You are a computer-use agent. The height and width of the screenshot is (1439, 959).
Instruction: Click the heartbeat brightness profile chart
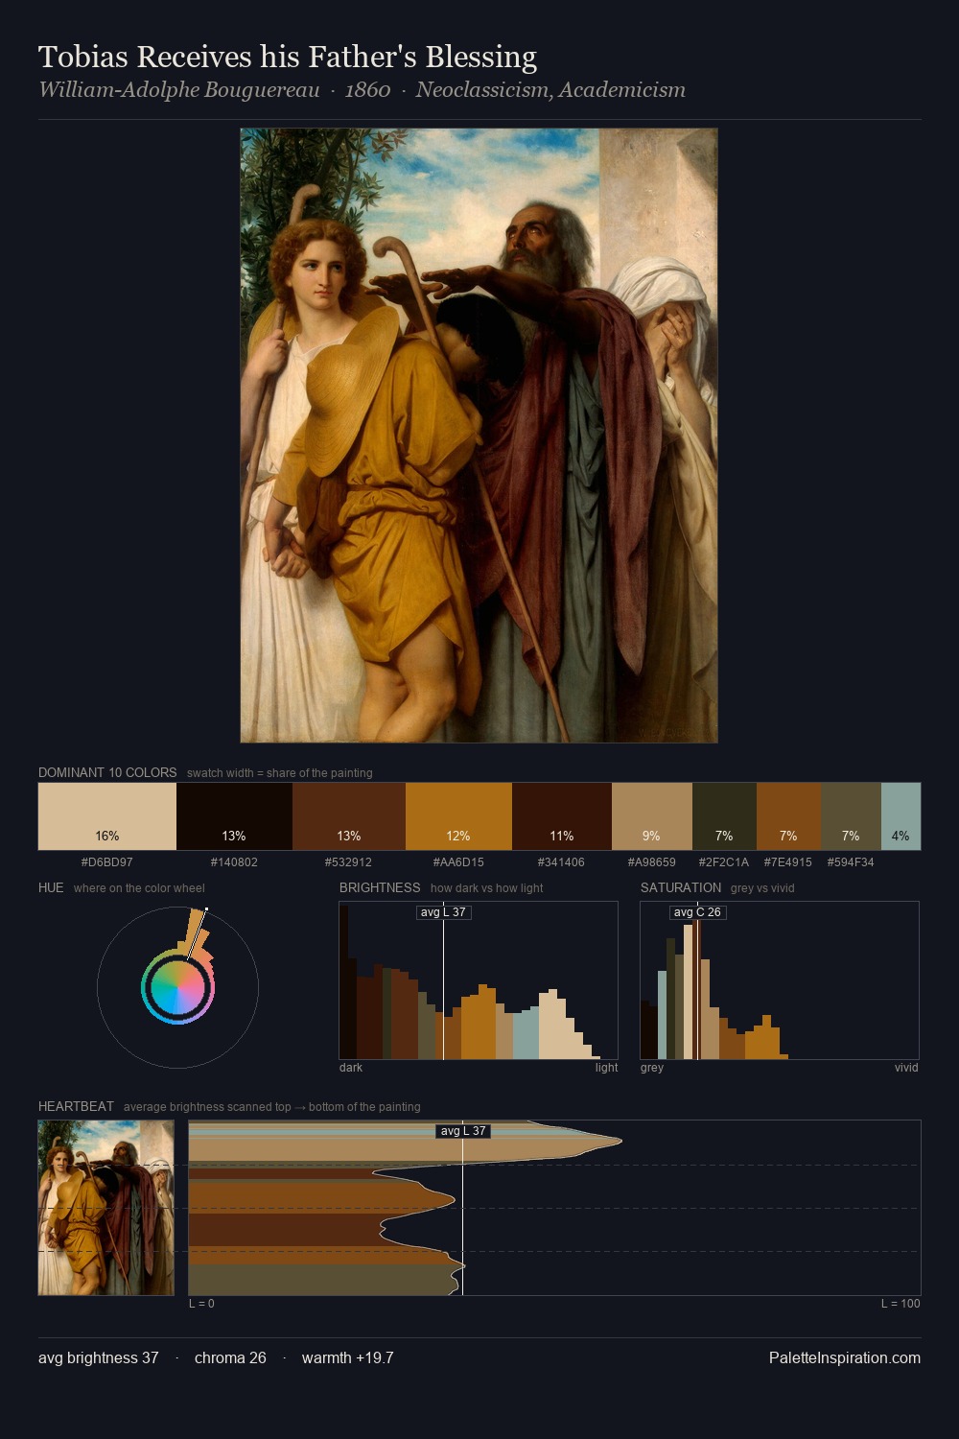tap(554, 1208)
